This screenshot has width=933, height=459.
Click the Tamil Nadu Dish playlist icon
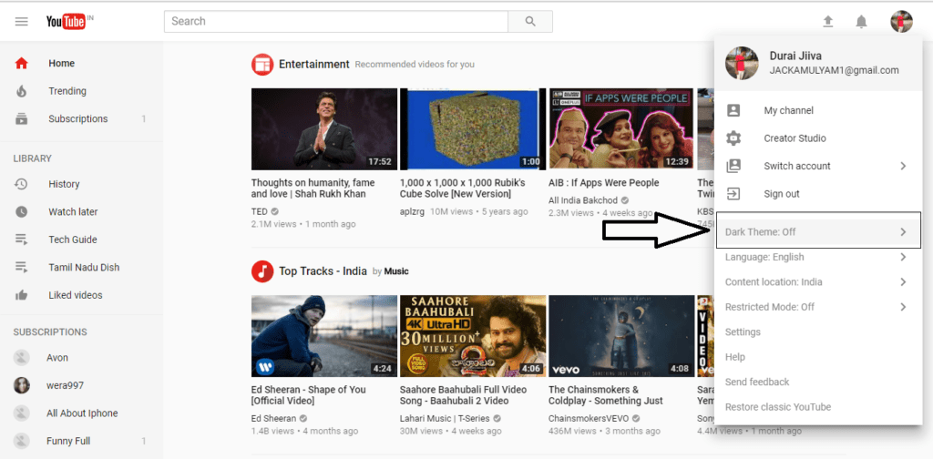point(22,268)
